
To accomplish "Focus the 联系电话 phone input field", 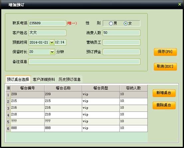I will pyautogui.click(x=47, y=23).
